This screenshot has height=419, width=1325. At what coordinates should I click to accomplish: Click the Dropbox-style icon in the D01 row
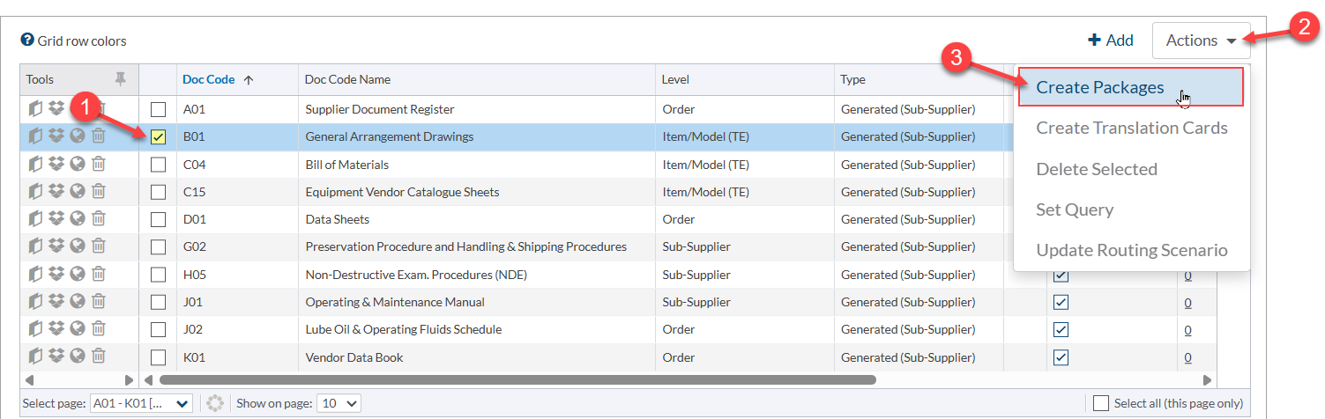[x=56, y=219]
